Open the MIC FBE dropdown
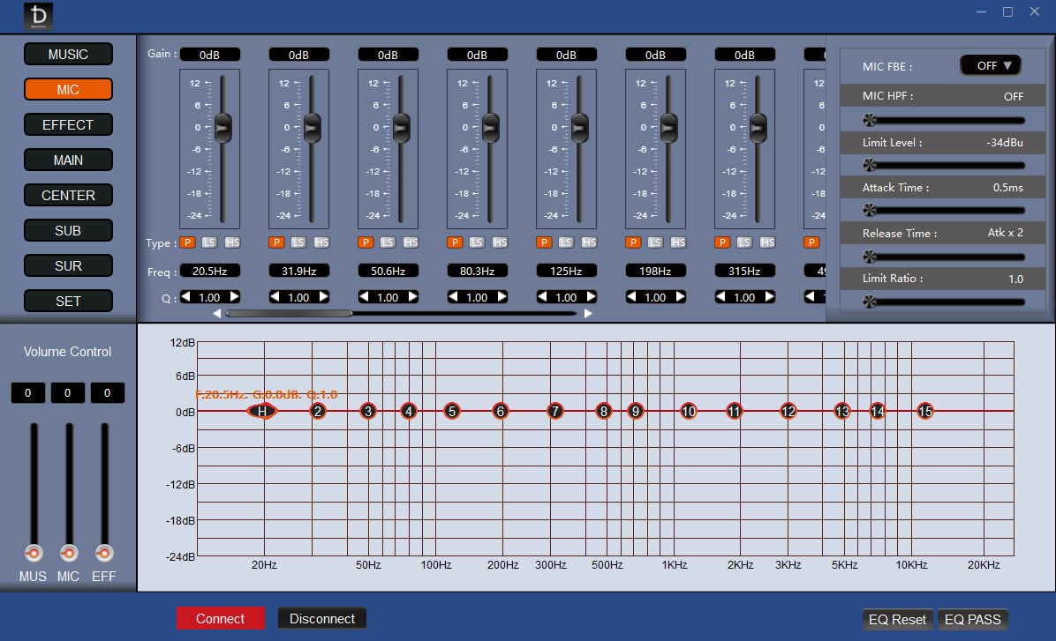This screenshot has width=1056, height=641. tap(990, 66)
